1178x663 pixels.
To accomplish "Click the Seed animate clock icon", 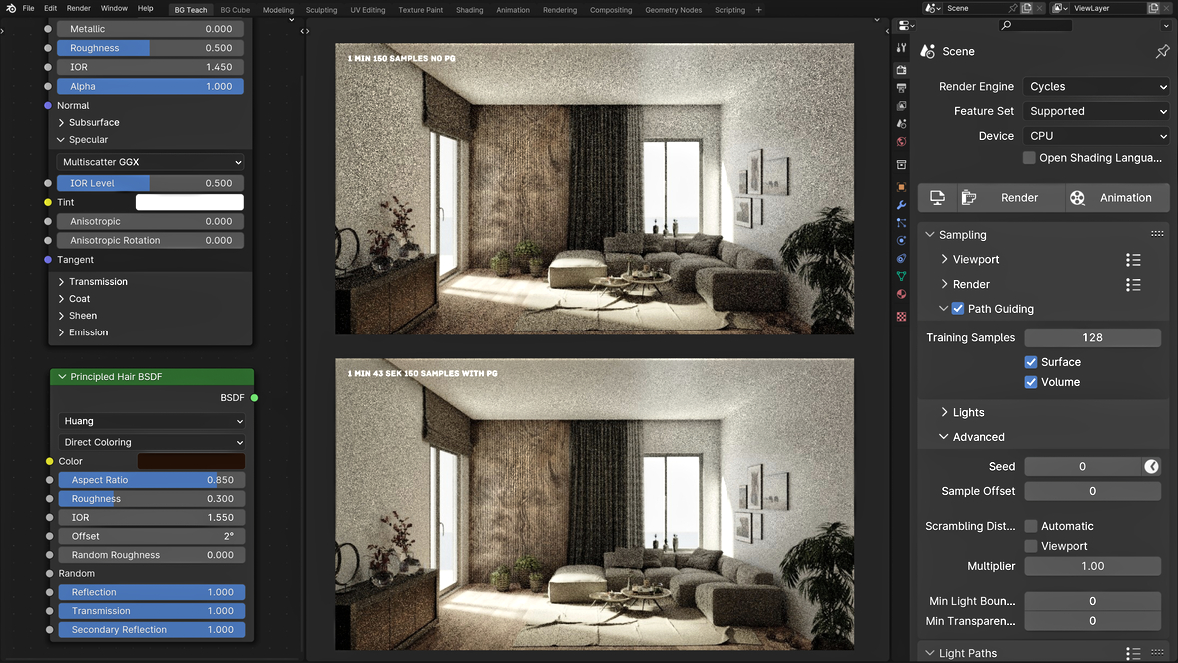I will pyautogui.click(x=1152, y=466).
